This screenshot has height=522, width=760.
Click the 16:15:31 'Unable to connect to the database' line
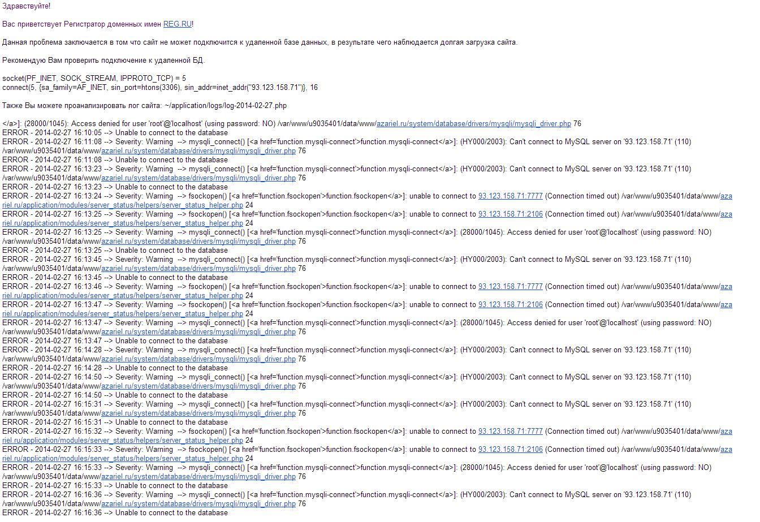point(115,422)
